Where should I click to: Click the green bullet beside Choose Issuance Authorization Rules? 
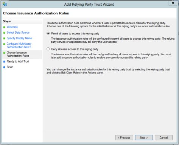click(x=4, y=53)
